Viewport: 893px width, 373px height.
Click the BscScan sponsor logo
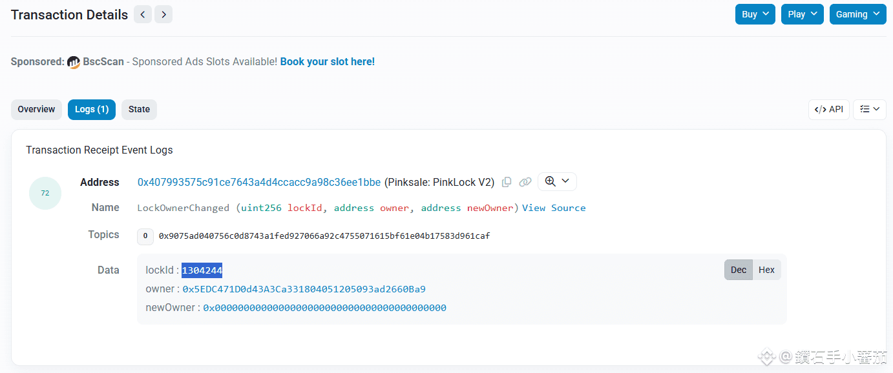click(x=74, y=62)
